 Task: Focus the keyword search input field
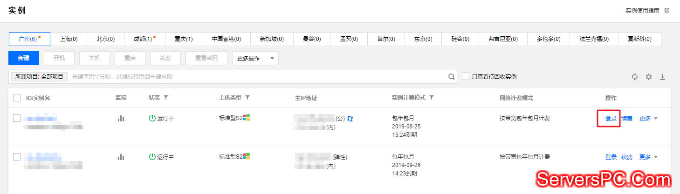click(256, 77)
